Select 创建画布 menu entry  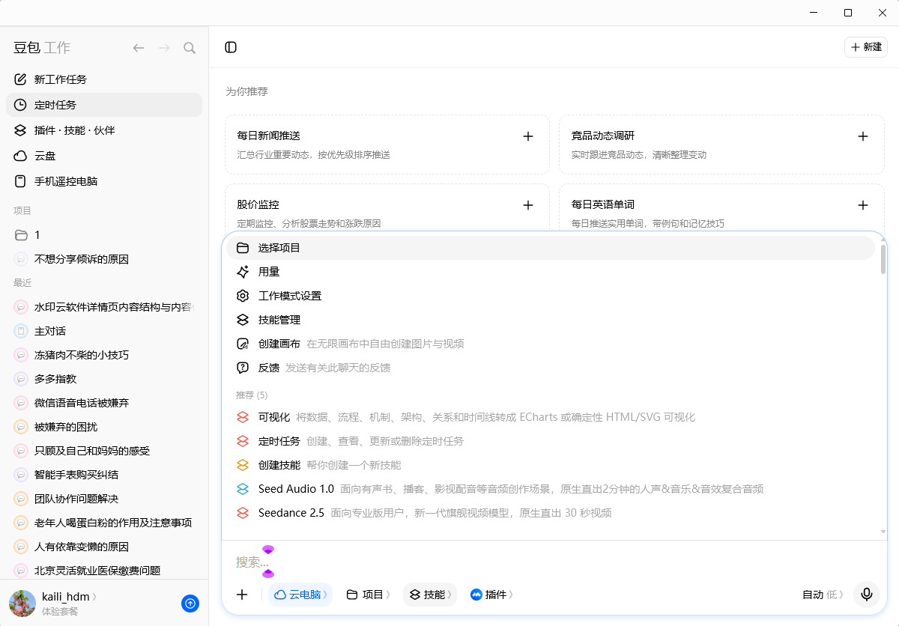551,344
